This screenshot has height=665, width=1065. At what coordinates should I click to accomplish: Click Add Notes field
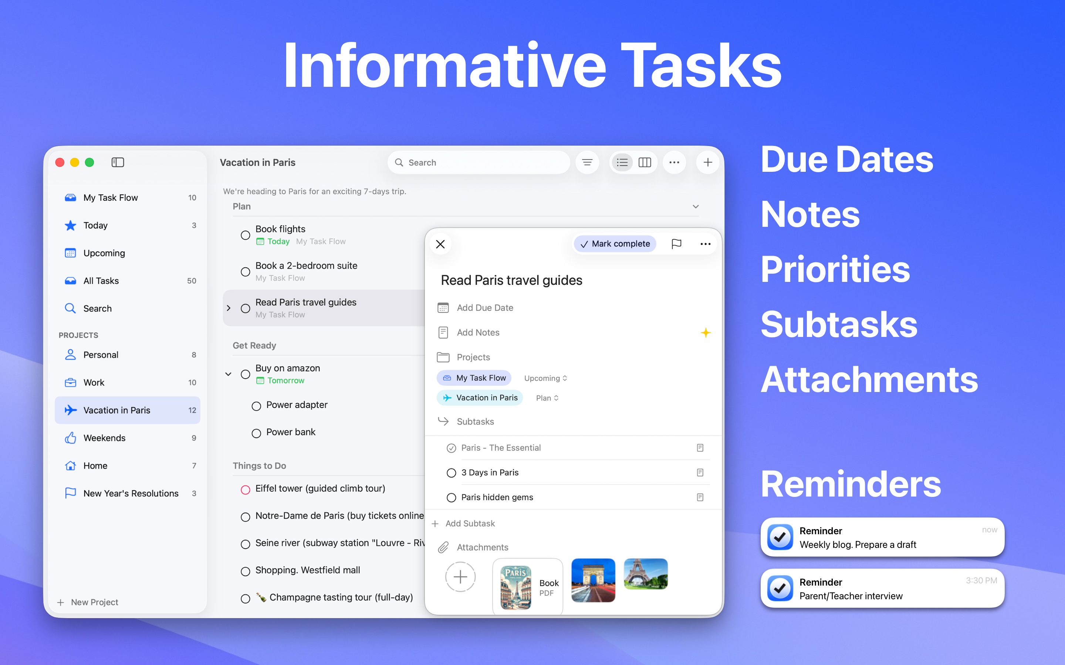tap(478, 332)
